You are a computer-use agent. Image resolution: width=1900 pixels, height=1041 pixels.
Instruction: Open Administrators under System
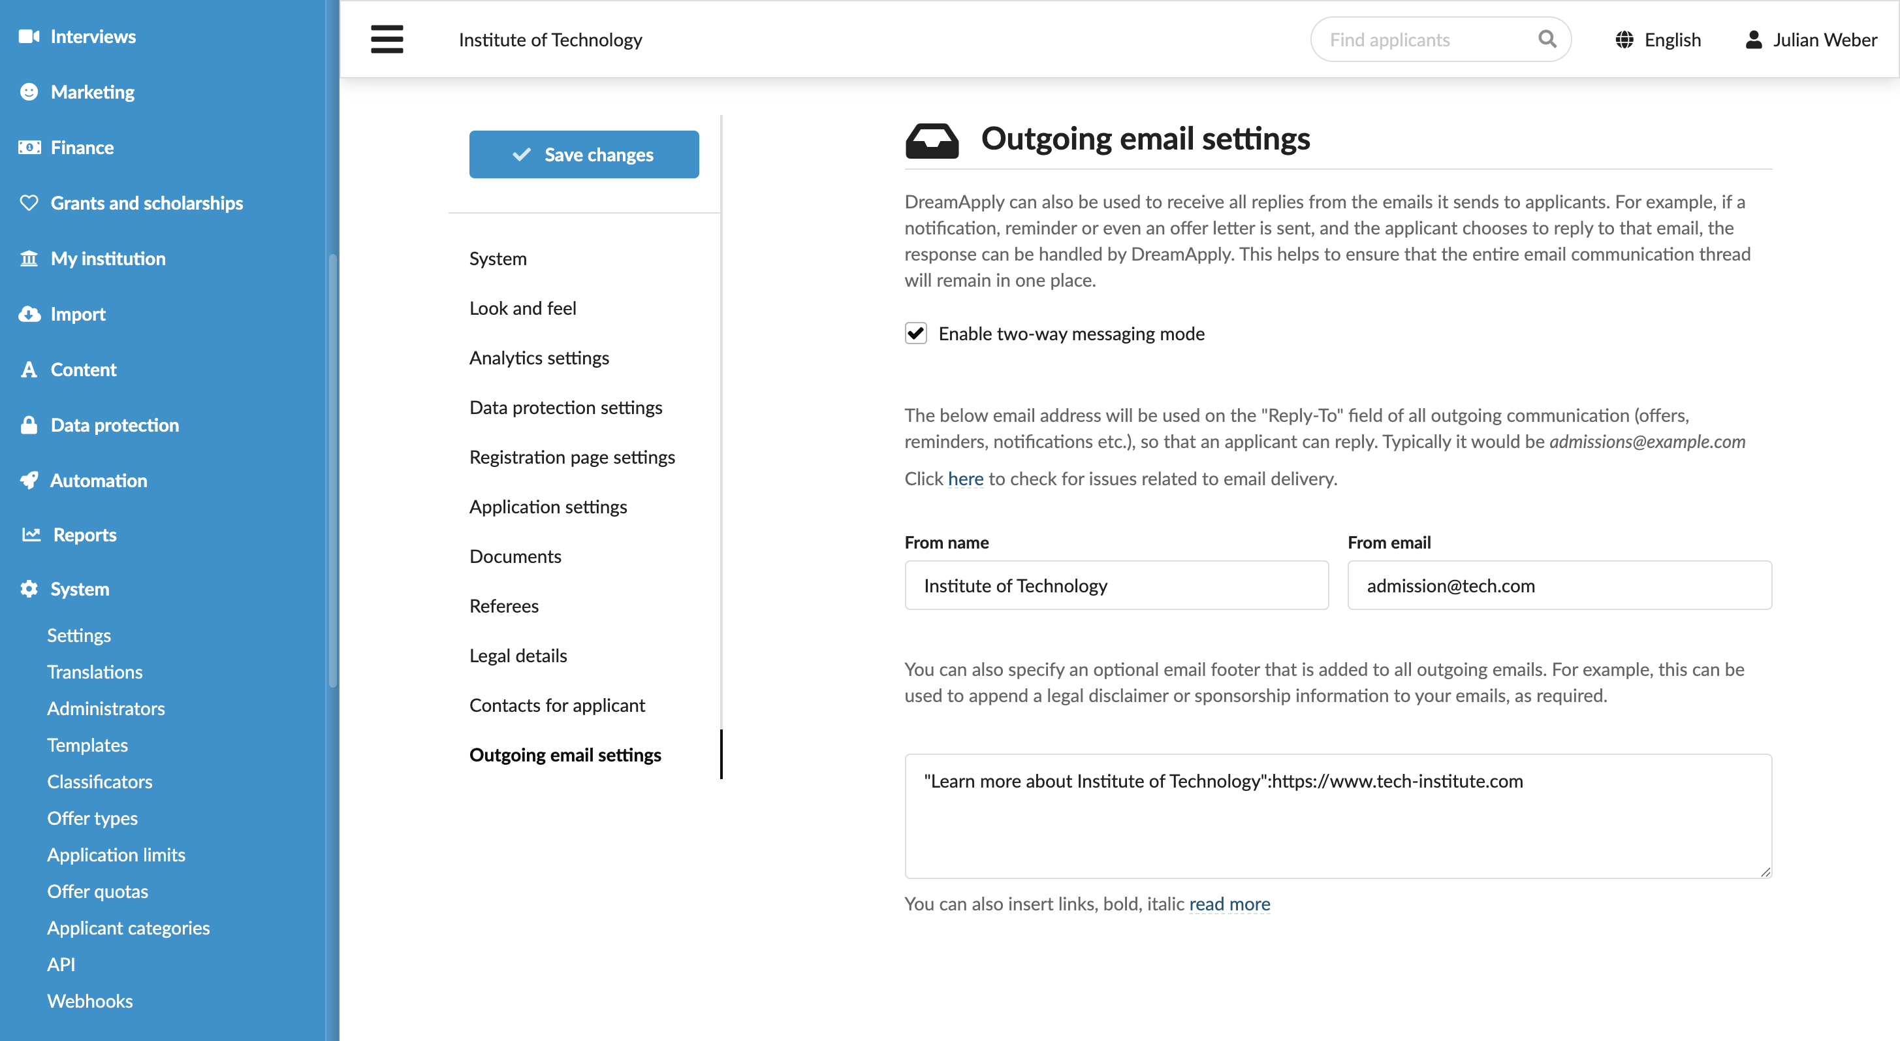[106, 709]
